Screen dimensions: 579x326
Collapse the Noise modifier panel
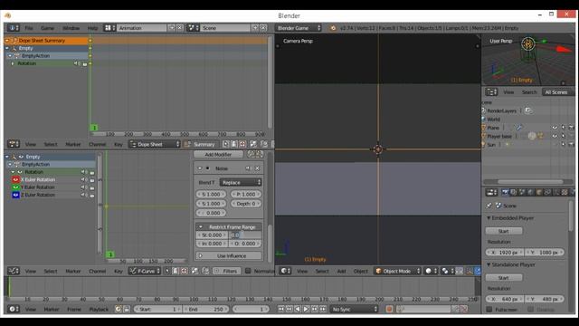200,168
